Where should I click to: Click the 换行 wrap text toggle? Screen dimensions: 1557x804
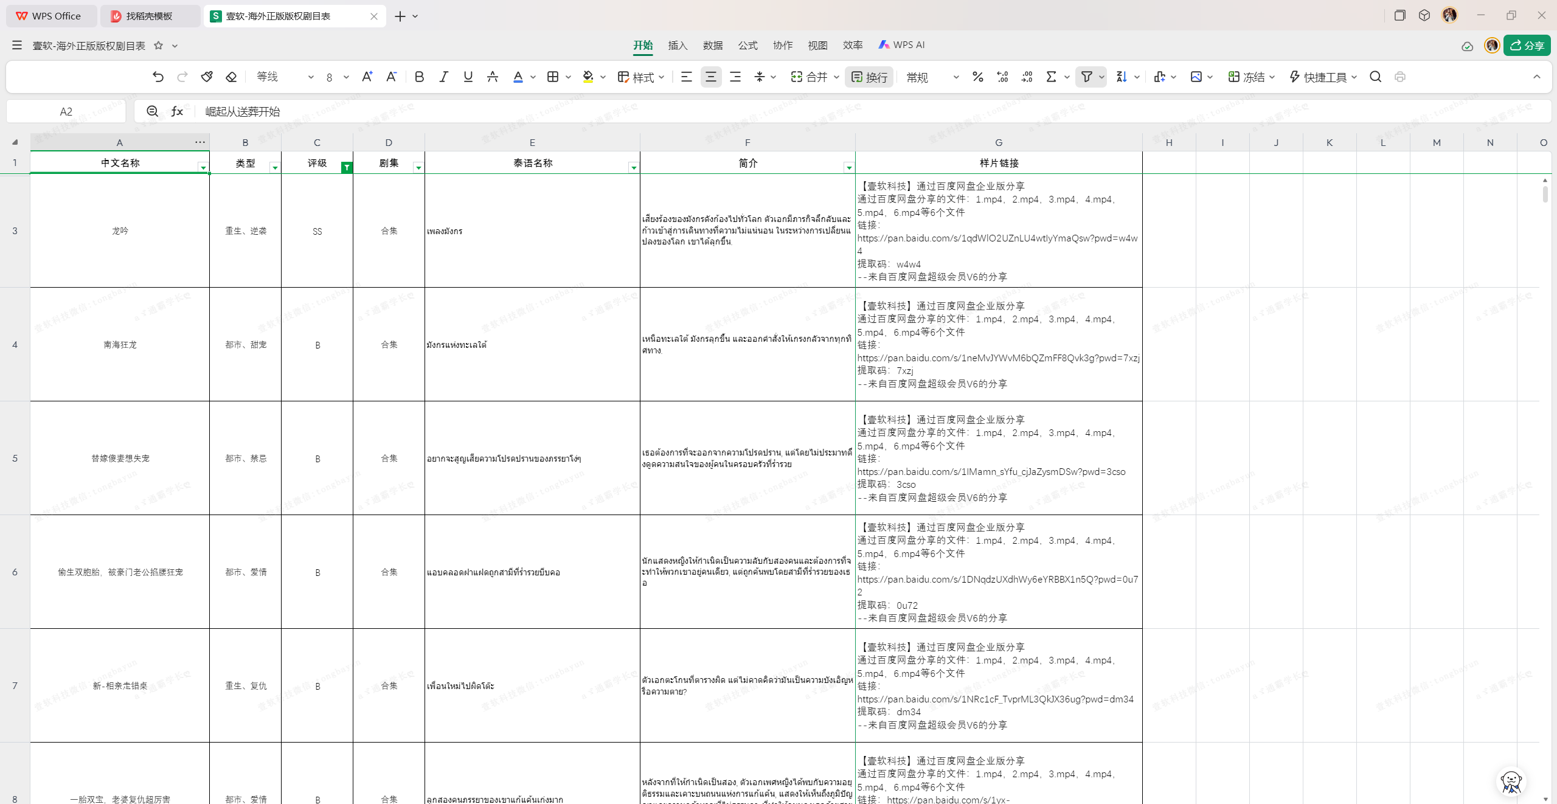(x=869, y=77)
